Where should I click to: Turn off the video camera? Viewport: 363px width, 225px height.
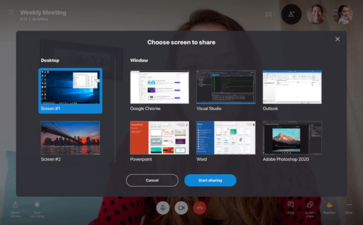pos(181,208)
